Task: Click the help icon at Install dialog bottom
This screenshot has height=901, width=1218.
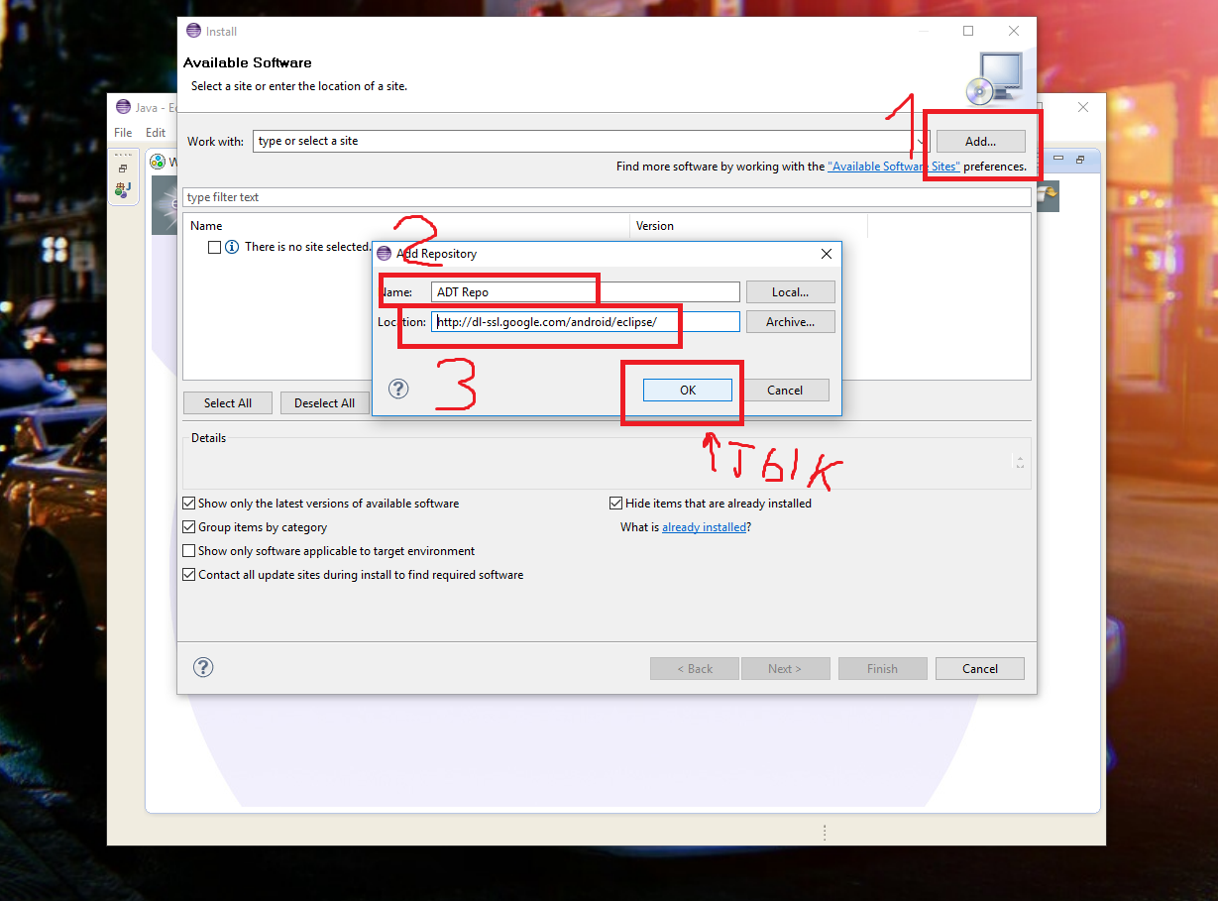Action: [x=202, y=667]
